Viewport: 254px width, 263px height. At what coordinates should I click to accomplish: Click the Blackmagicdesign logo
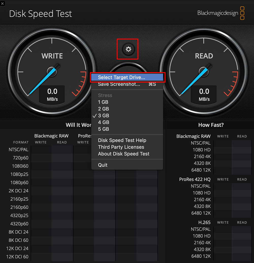[221, 13]
